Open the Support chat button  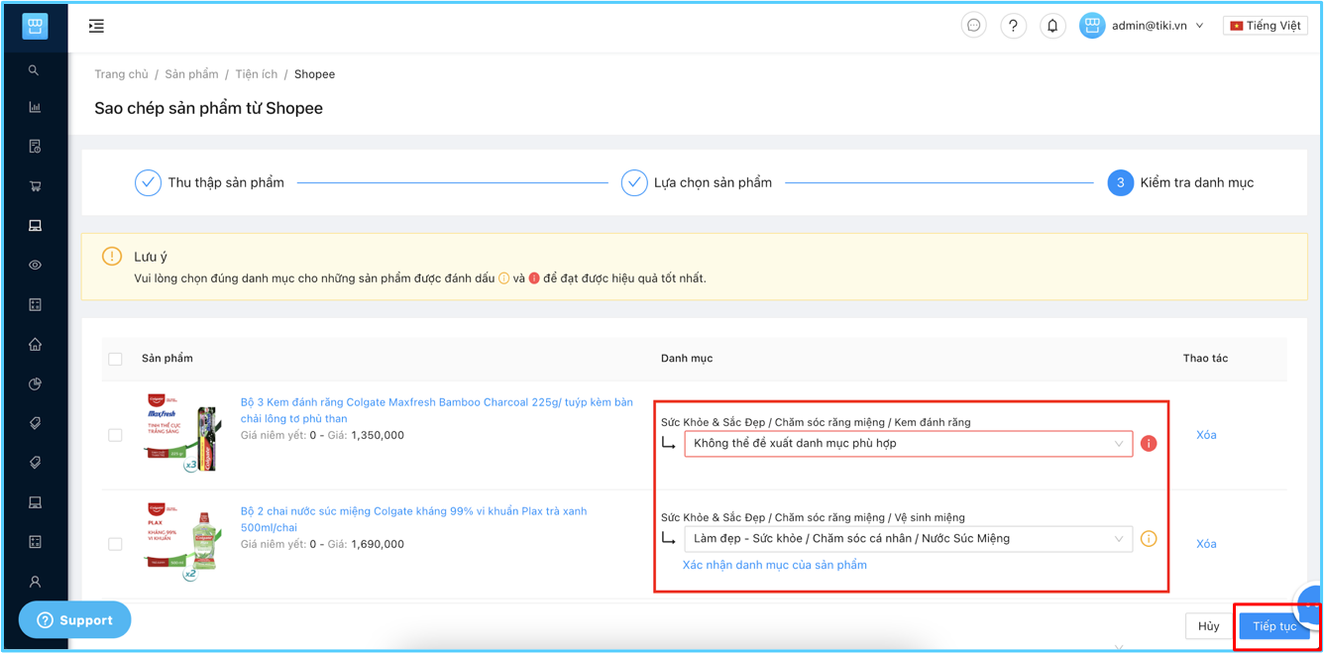(75, 620)
